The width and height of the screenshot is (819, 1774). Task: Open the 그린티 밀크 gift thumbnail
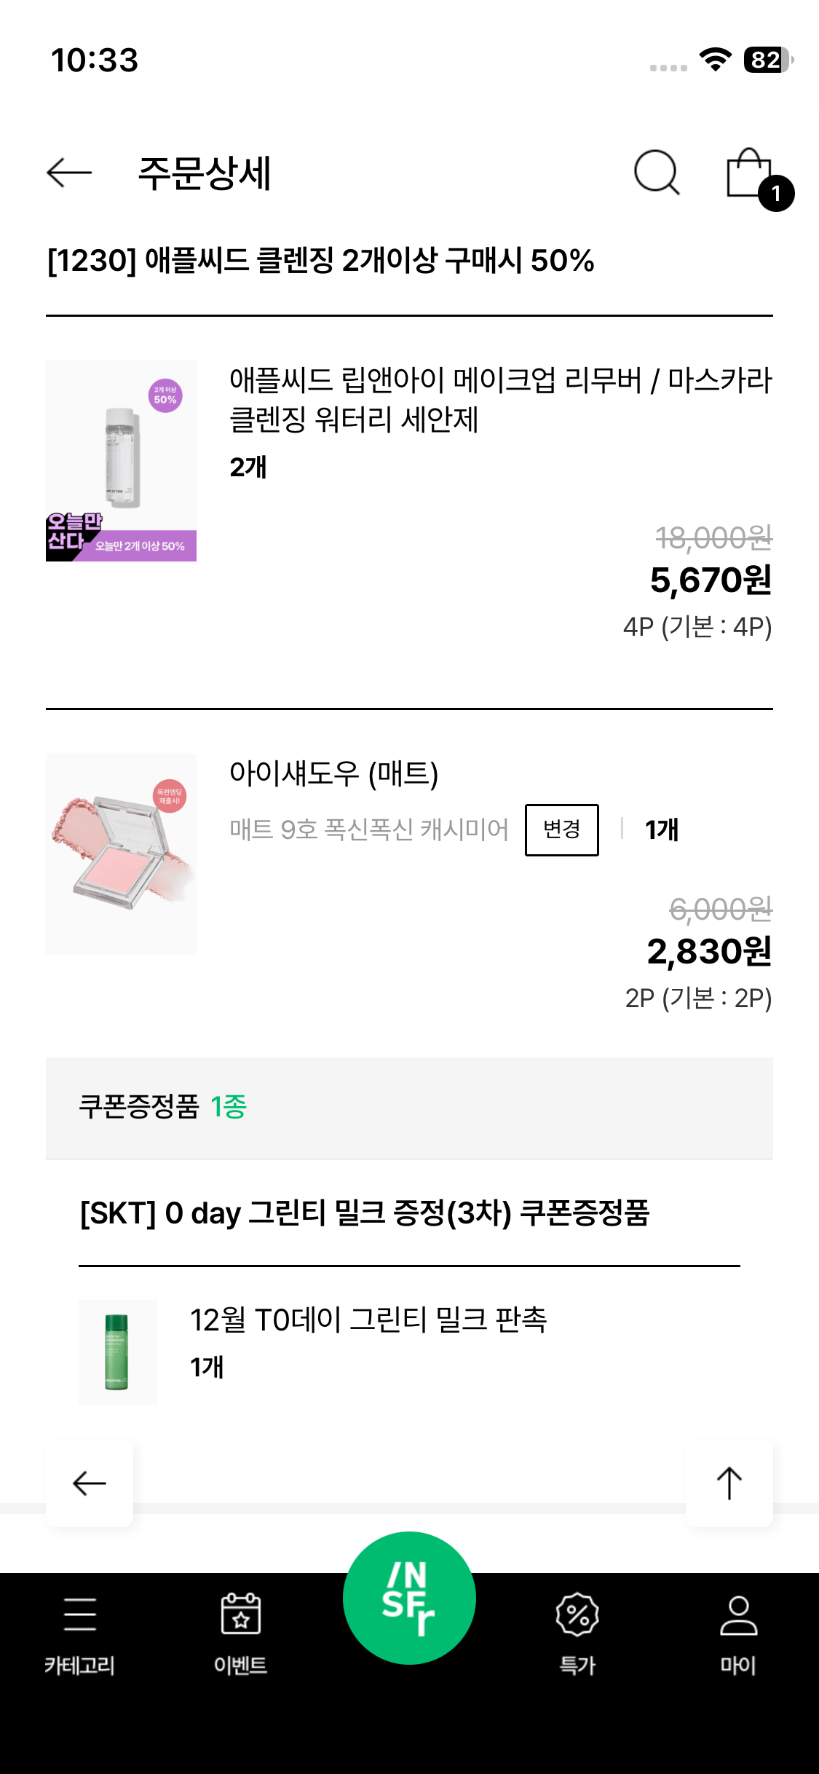click(x=118, y=1352)
